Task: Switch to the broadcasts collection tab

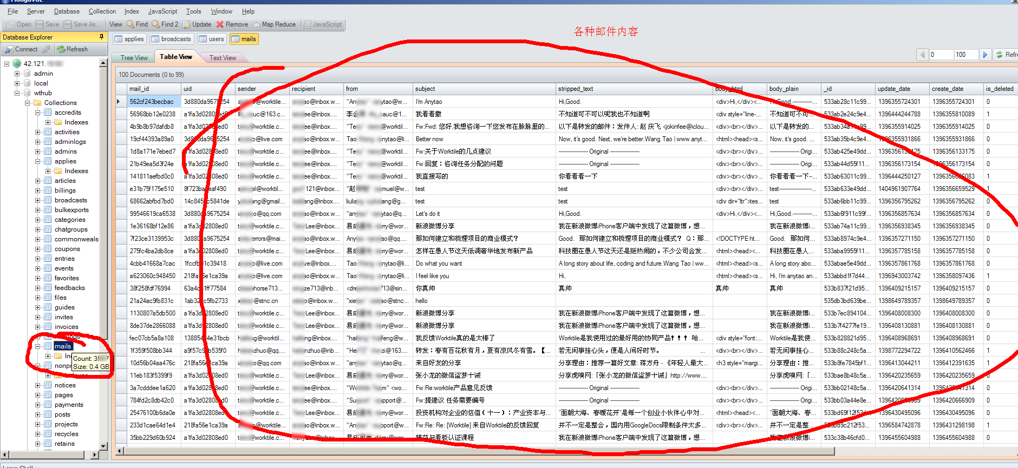Action: click(x=171, y=39)
